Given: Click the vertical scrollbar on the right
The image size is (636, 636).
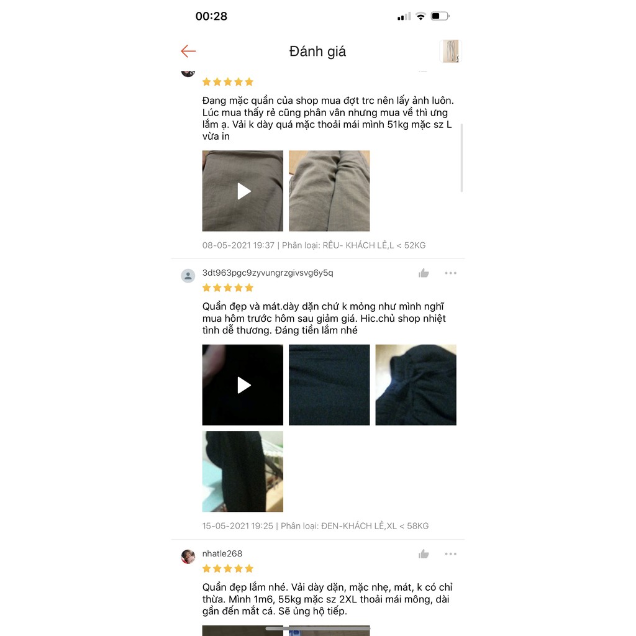Looking at the screenshot, I should 461,158.
